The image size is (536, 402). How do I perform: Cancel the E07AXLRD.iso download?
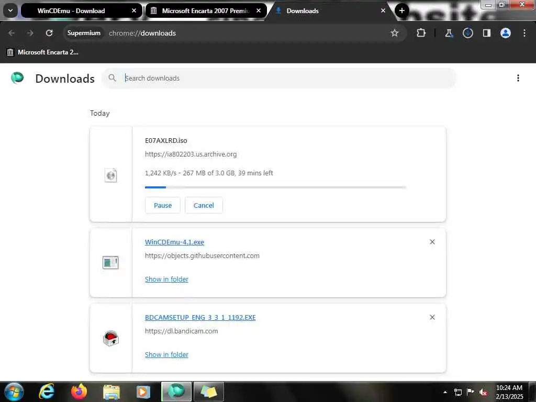click(x=204, y=205)
